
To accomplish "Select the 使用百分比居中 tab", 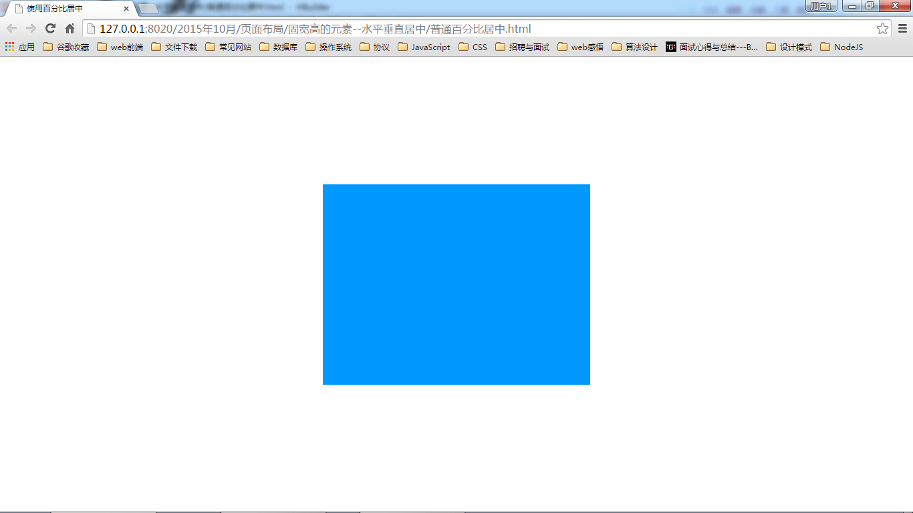I will coord(70,9).
